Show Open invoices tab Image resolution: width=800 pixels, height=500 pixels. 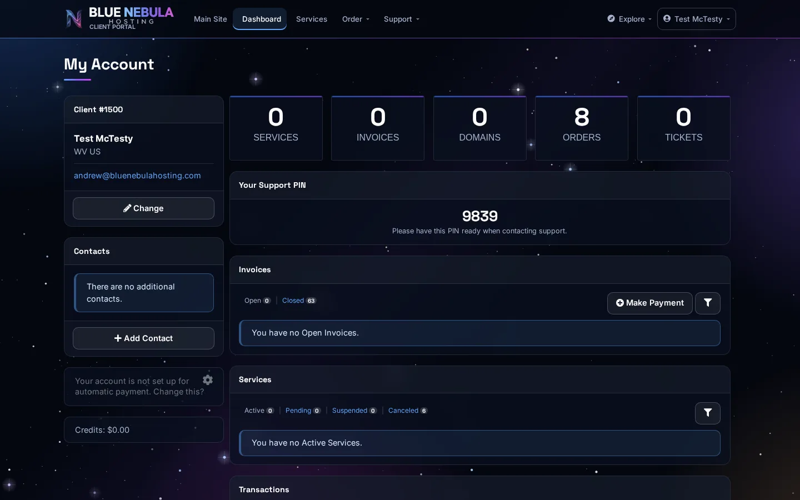257,301
